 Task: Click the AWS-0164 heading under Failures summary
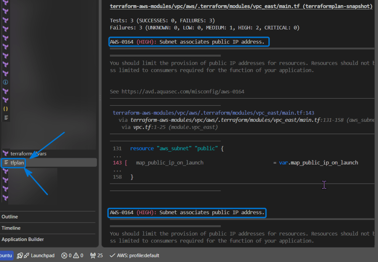187,42
